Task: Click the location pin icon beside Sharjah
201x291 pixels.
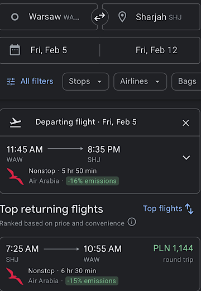Action: pyautogui.click(x=122, y=17)
